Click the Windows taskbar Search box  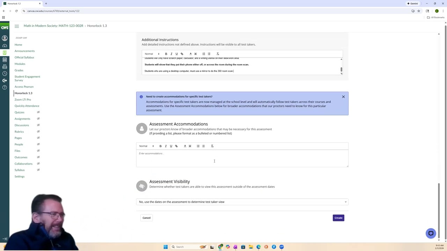(189, 247)
